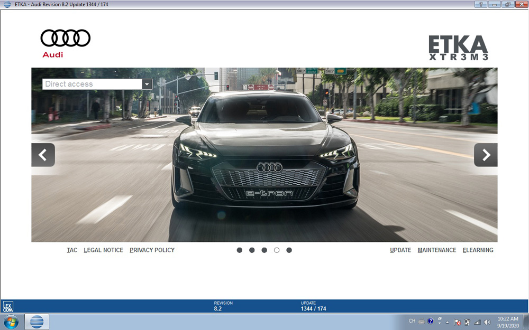The image size is (529, 330).
Task: Minimize the ETKA window
Action: click(494, 4)
